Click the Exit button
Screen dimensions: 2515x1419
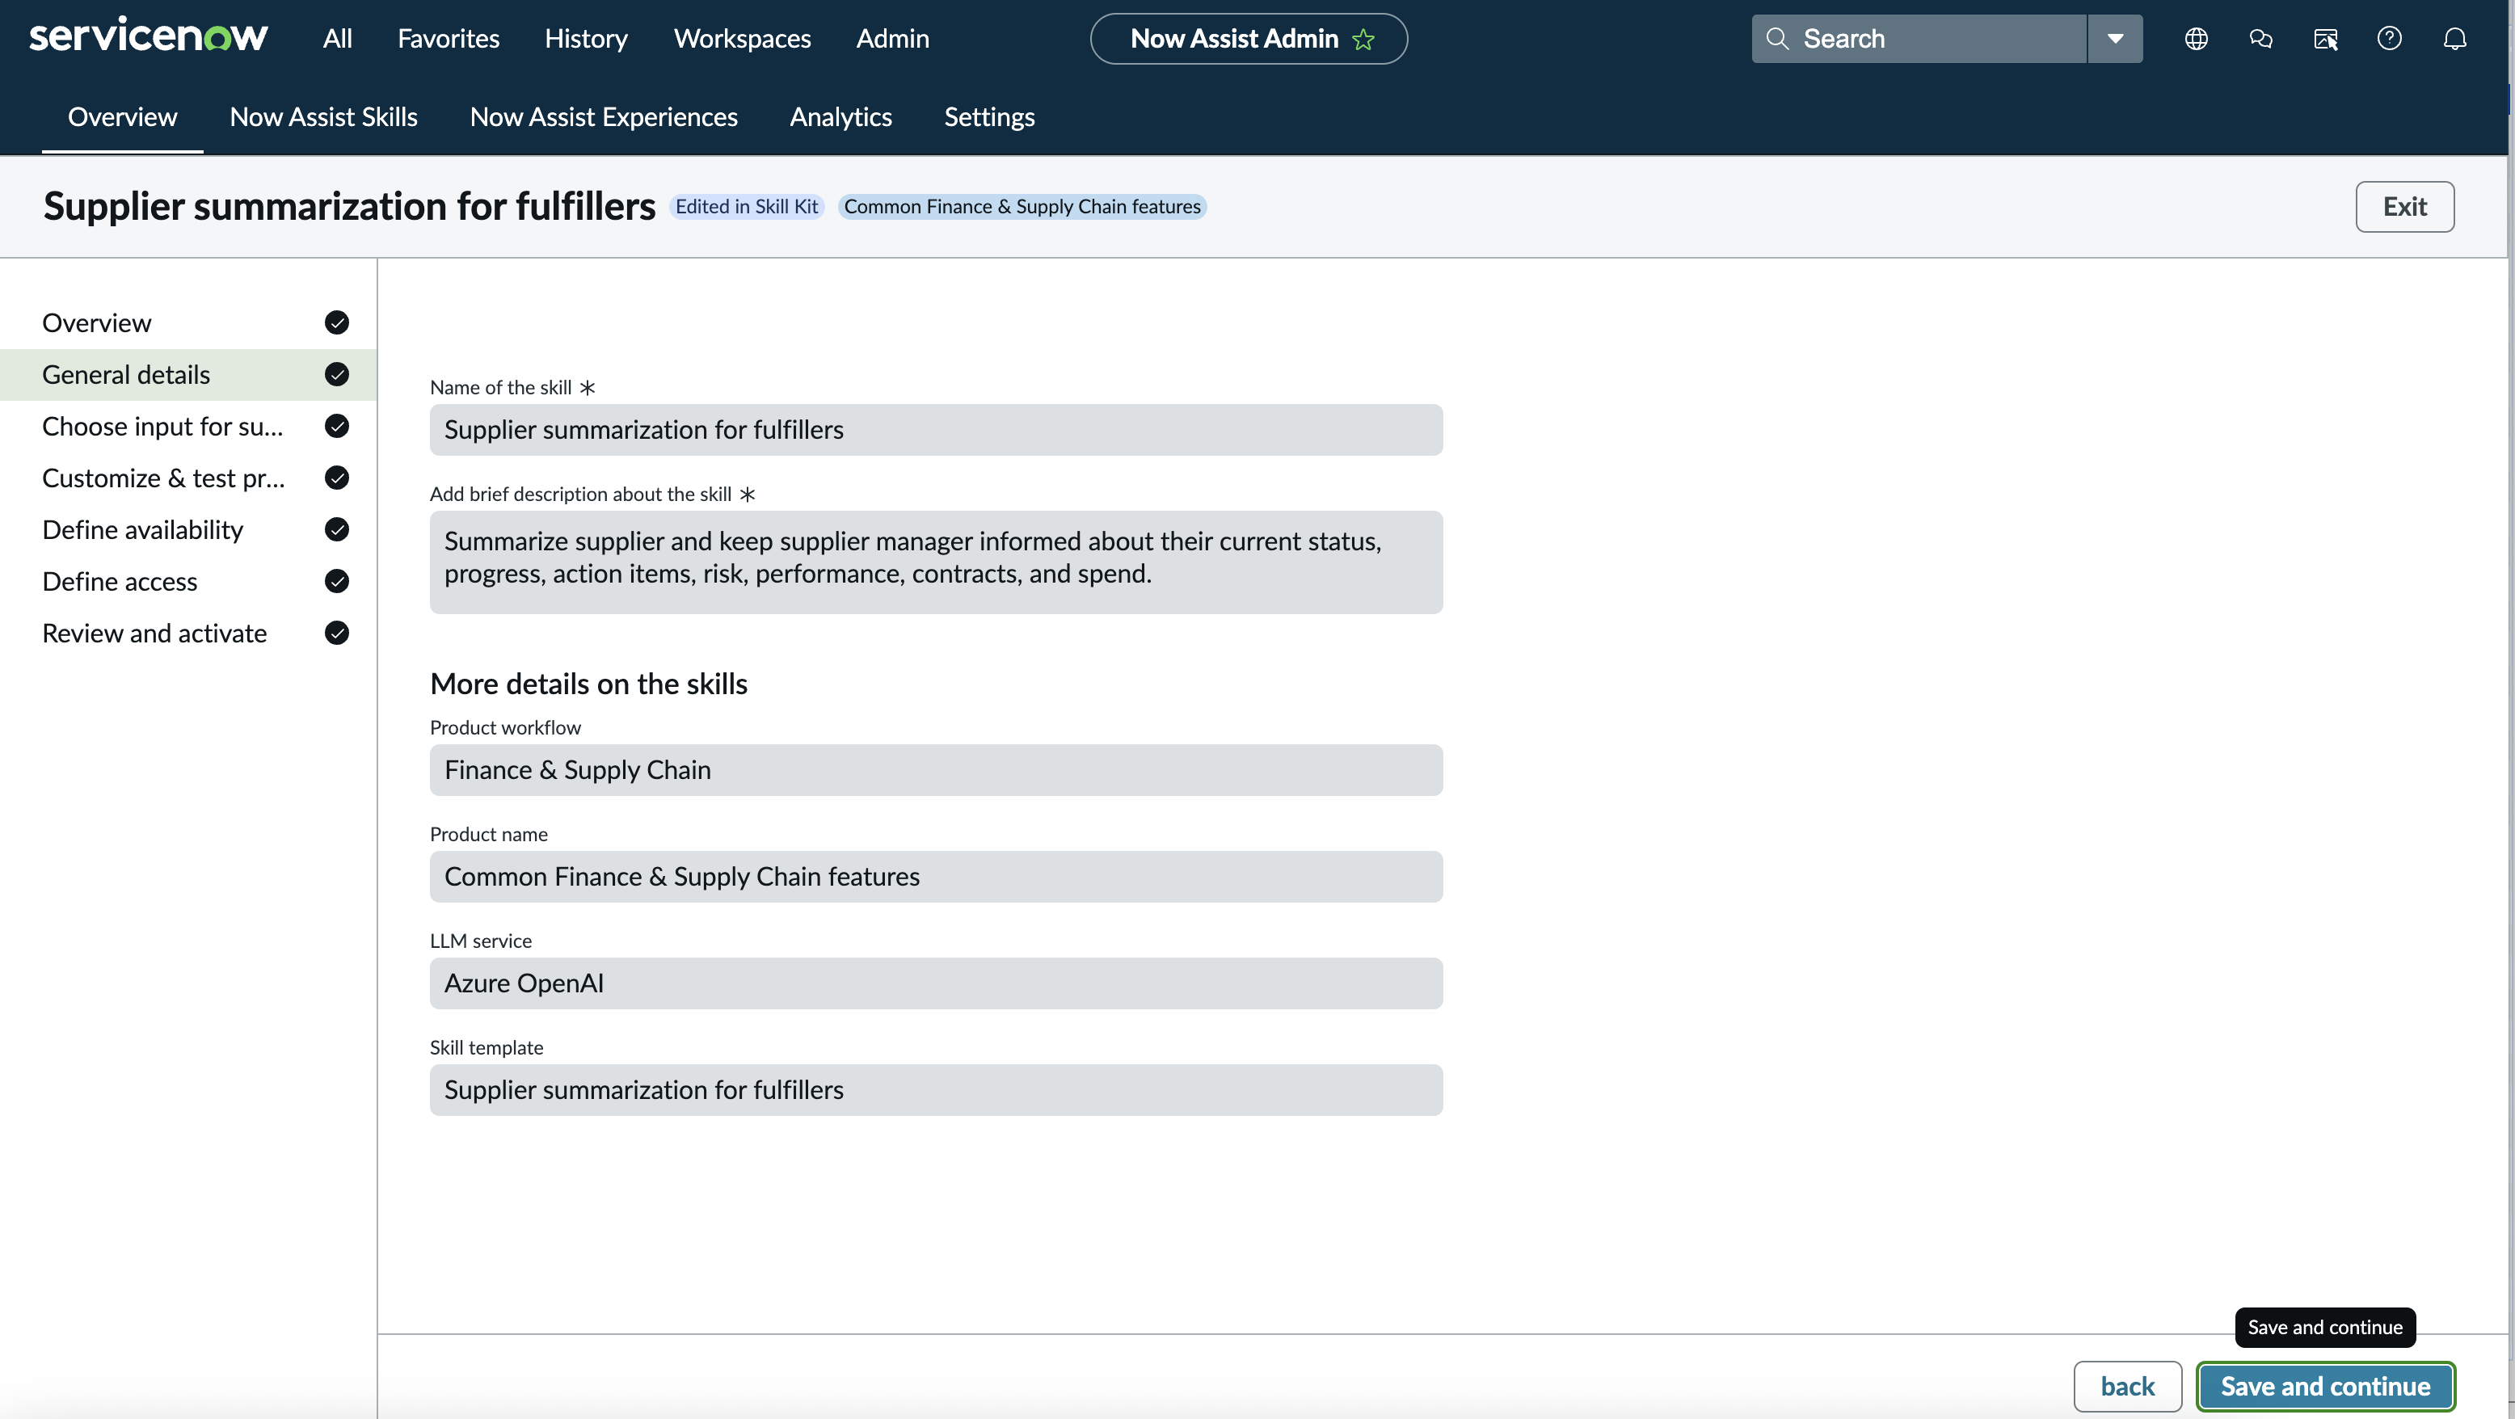(x=2403, y=207)
